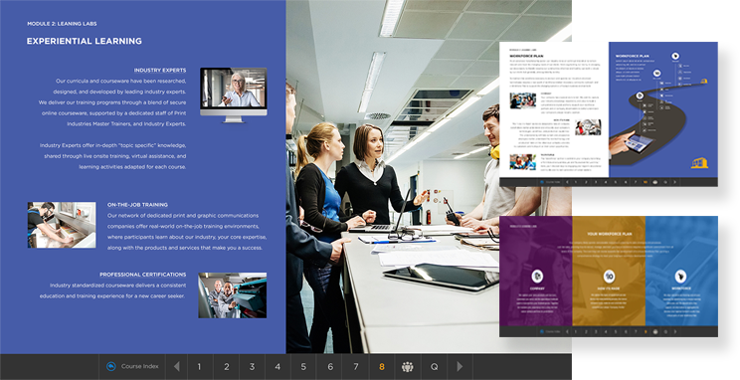Click the Professional Certifications heading

(142, 275)
